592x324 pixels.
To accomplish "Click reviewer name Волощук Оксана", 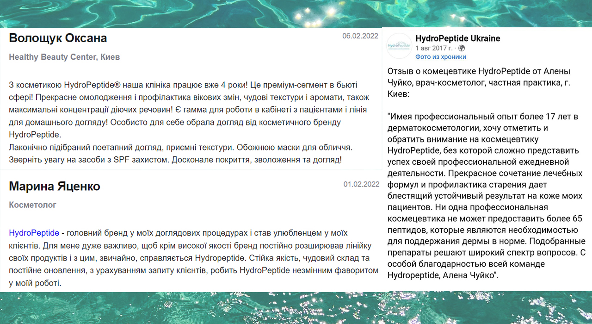I will (x=57, y=38).
